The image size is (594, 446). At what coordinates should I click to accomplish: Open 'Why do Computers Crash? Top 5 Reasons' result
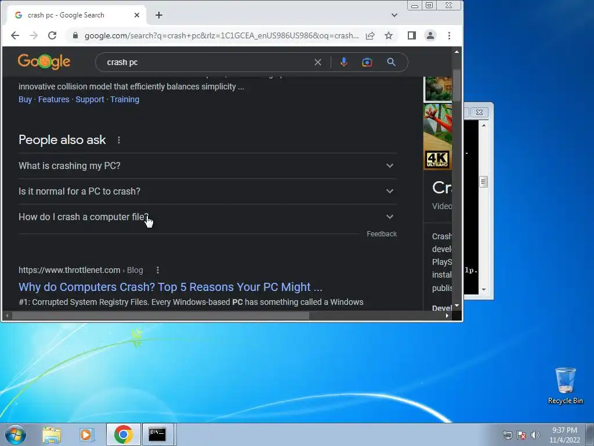coord(171,287)
